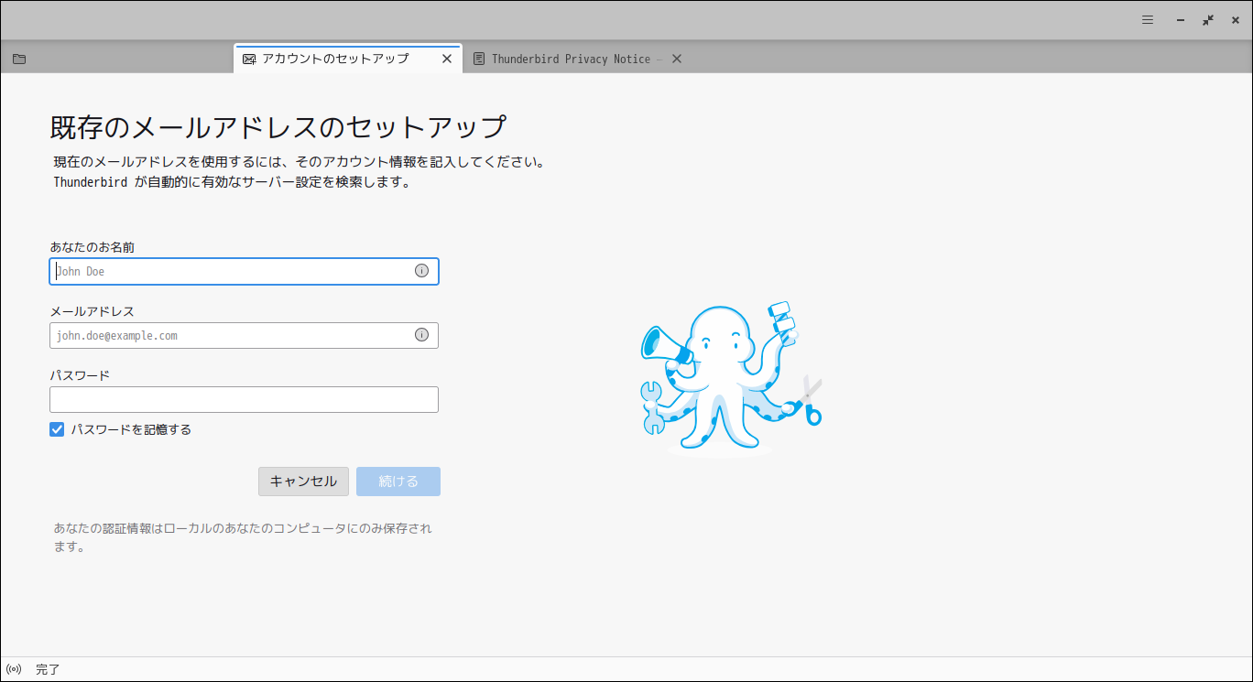Click the 続ける button
The height and width of the screenshot is (682, 1253).
[398, 482]
